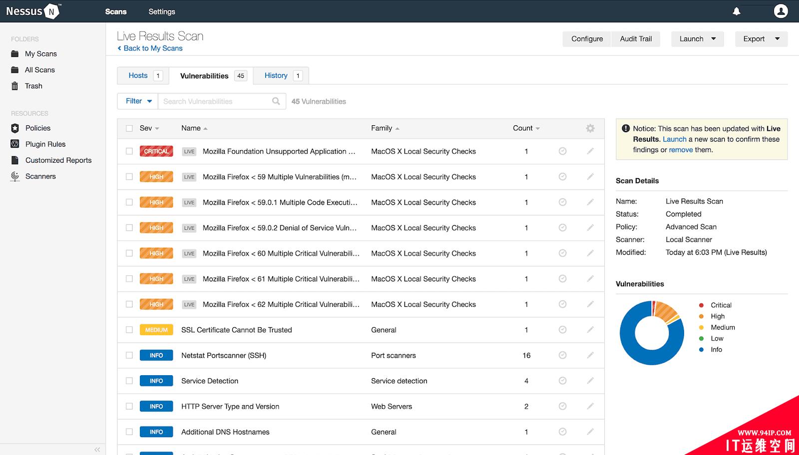The width and height of the screenshot is (799, 455).
Task: Check the Firefox < 59.0.1 row checkbox
Action: click(129, 202)
